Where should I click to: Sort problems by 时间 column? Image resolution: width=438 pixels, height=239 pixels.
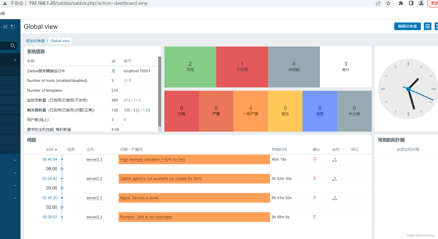tap(51, 150)
